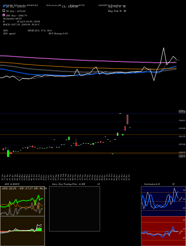186x246 pixels.
Task: Select the '200 Day = 1305.79' legend text
Action: [16, 16]
